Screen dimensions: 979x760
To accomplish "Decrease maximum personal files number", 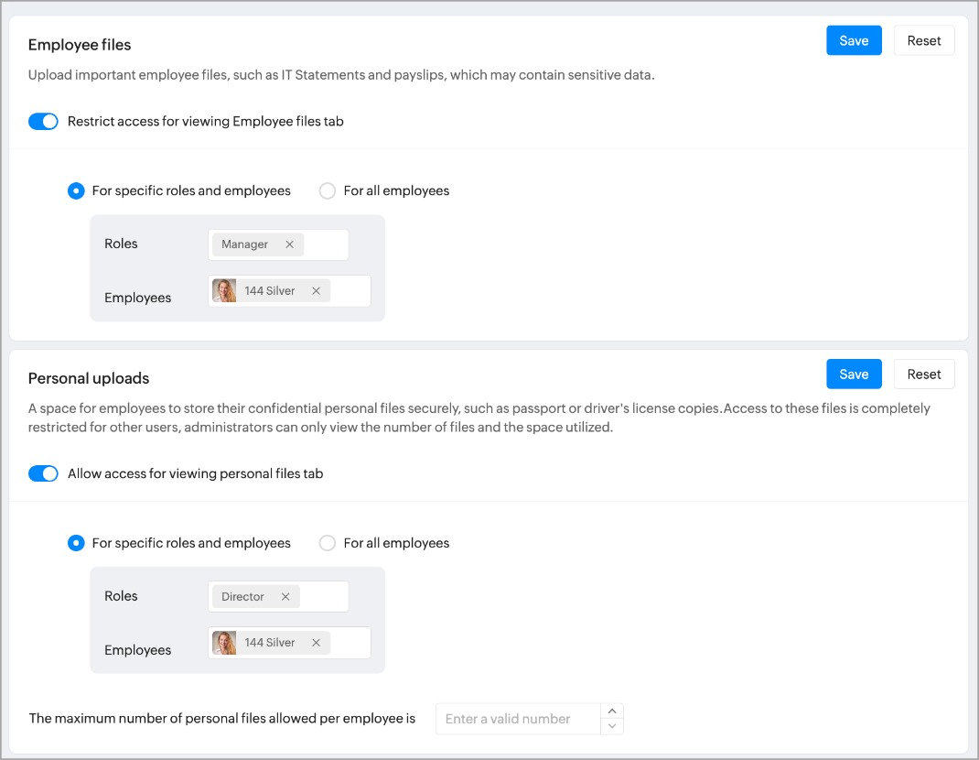I will click(x=612, y=726).
